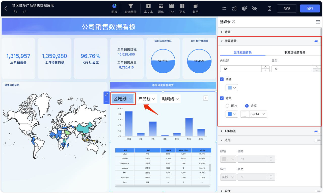This screenshot has width=323, height=193.
Task: Uncheck the 颜色 checkbox
Action: (x=222, y=79)
